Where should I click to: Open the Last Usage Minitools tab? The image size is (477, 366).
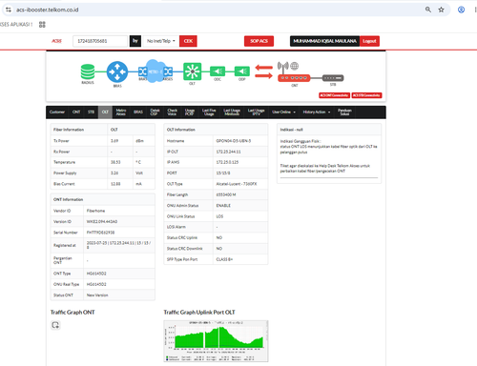click(232, 112)
